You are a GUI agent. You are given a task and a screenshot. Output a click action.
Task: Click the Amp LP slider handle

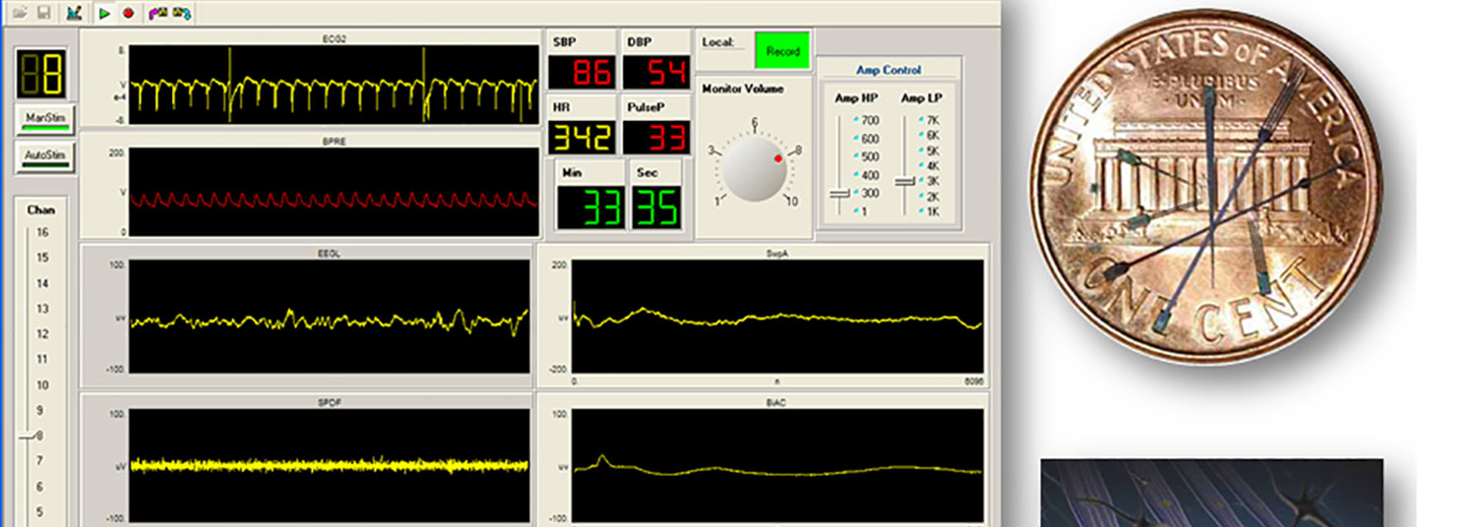pos(904,182)
